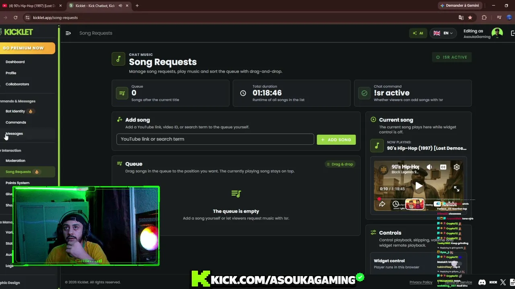Open a new browser tab
This screenshot has width=515, height=289.
pos(137,6)
